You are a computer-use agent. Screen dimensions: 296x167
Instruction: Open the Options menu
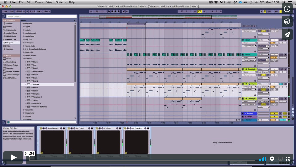pos(60,2)
